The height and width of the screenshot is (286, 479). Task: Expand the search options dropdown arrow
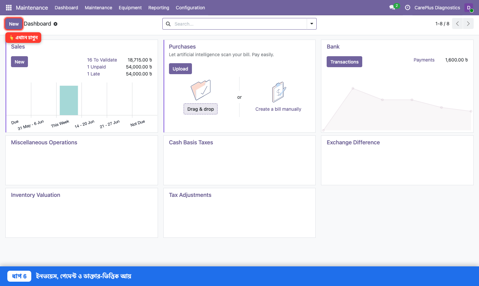[312, 24]
